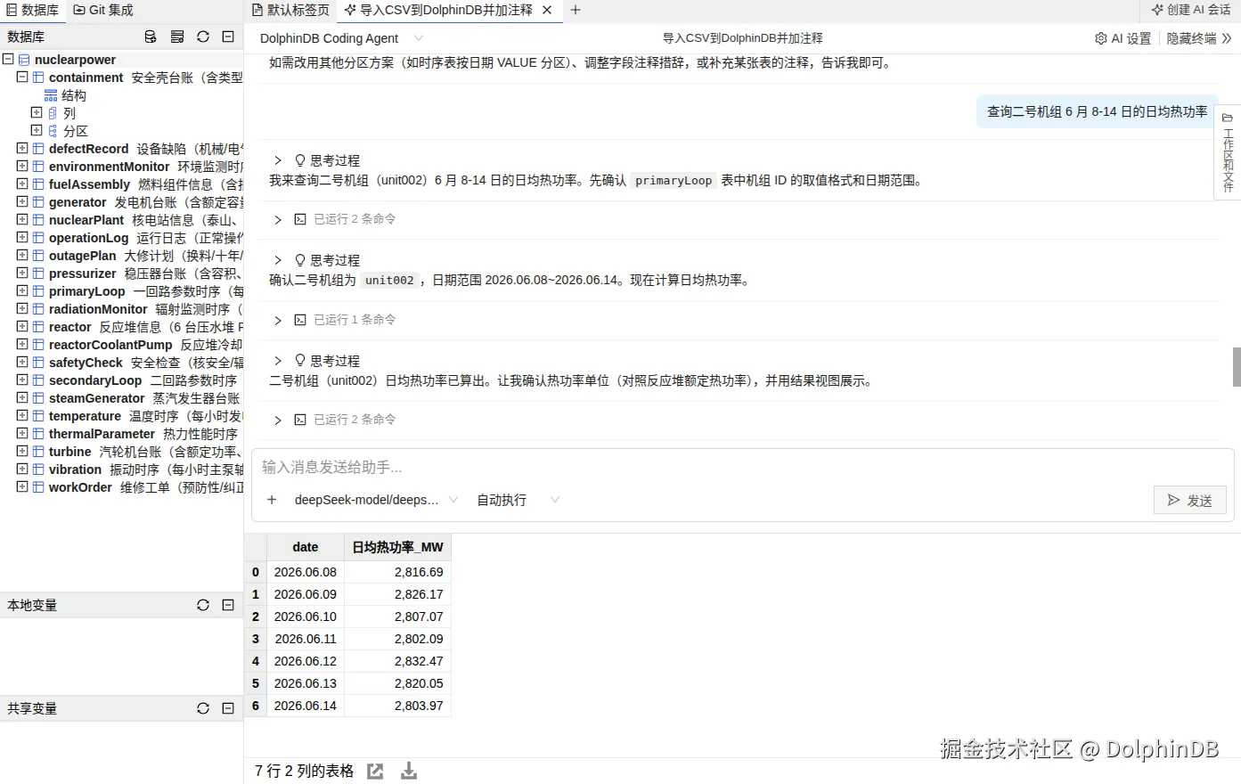Collapse the 数据库 panel with minus icon

click(x=228, y=37)
